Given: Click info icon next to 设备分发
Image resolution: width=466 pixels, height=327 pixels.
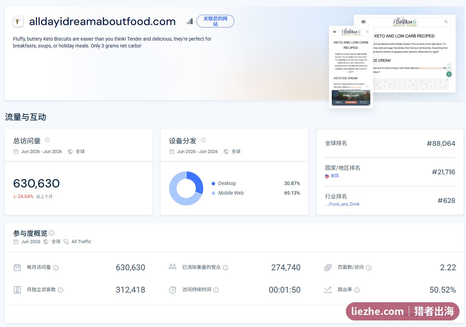Looking at the screenshot, I should pyautogui.click(x=203, y=140).
